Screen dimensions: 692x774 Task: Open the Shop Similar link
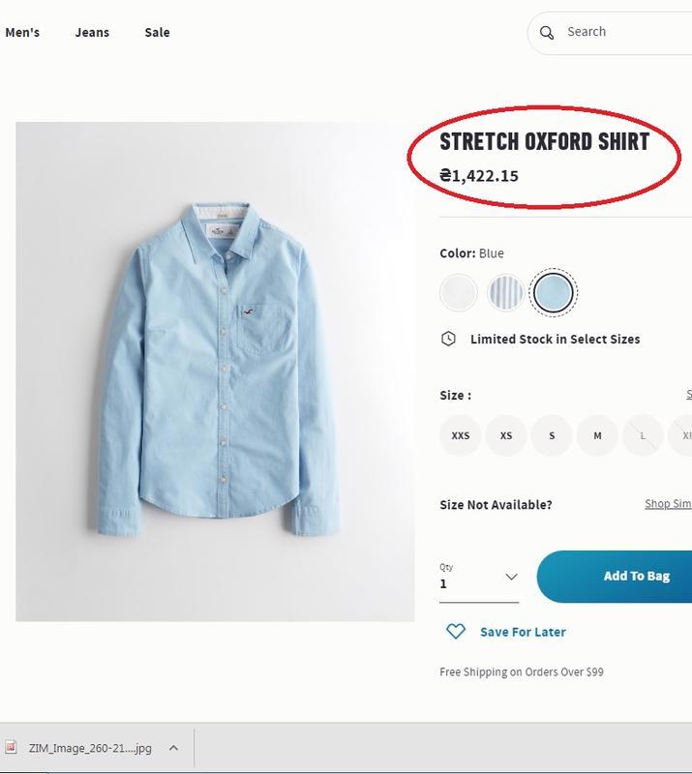point(668,504)
